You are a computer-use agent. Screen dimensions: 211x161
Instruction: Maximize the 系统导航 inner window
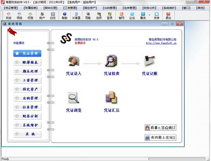172,24
